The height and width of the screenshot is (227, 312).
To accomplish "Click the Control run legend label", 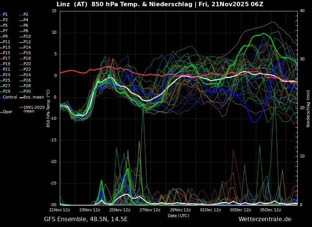I will (10, 97).
